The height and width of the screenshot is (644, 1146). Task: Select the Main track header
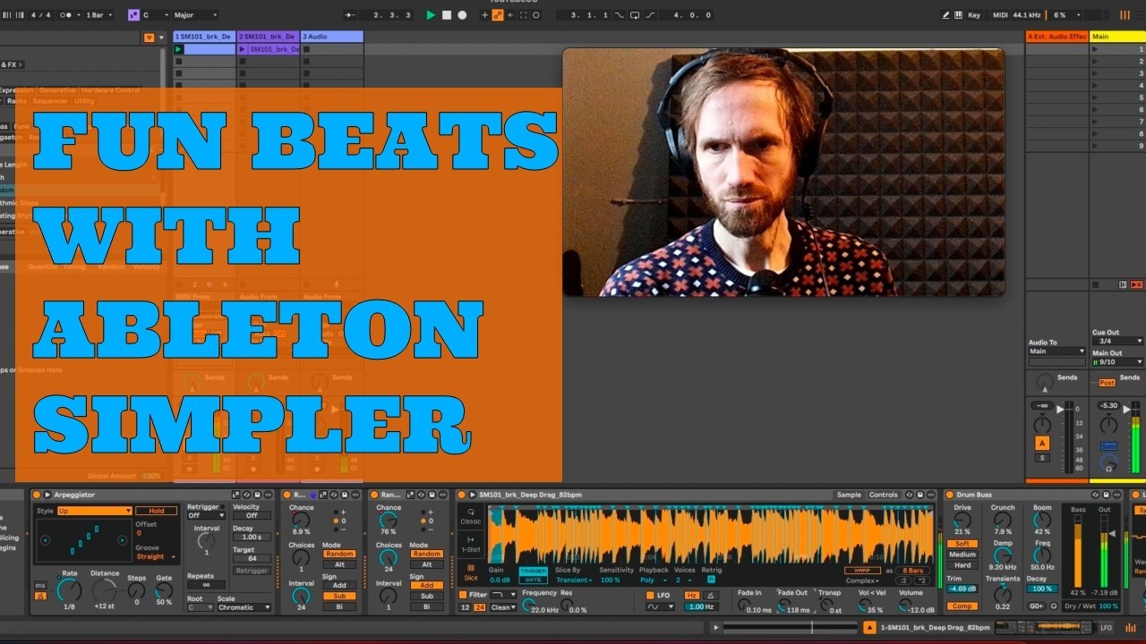tap(1116, 37)
